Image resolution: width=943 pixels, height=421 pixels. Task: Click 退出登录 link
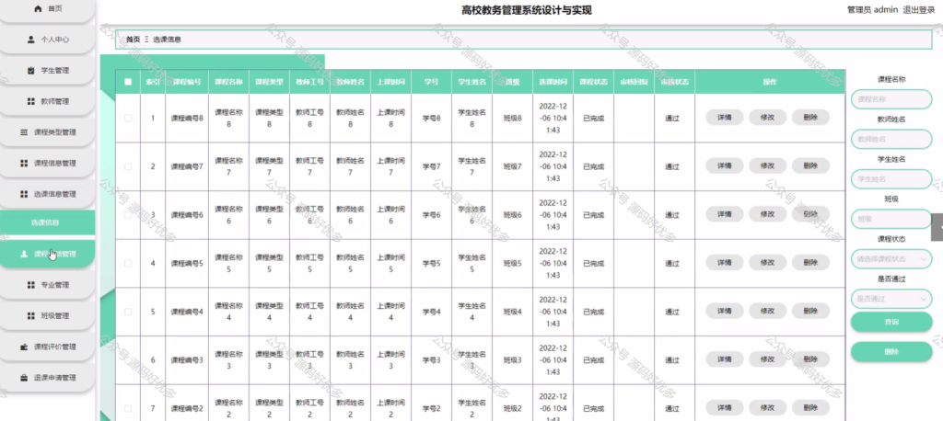click(919, 9)
